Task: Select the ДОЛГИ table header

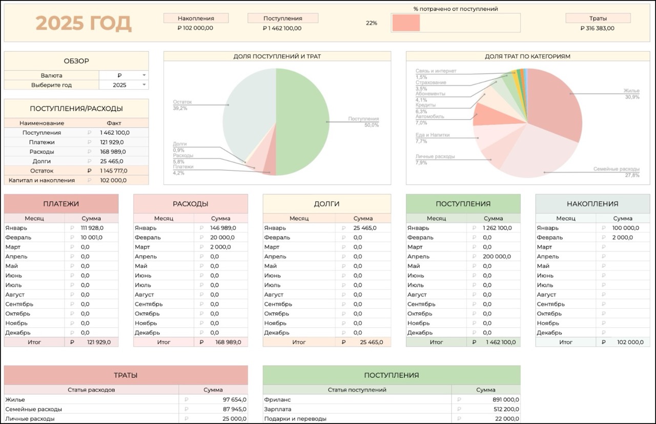Action: (x=326, y=204)
